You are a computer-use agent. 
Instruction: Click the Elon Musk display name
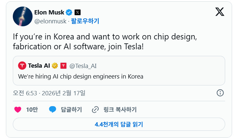click(49, 12)
